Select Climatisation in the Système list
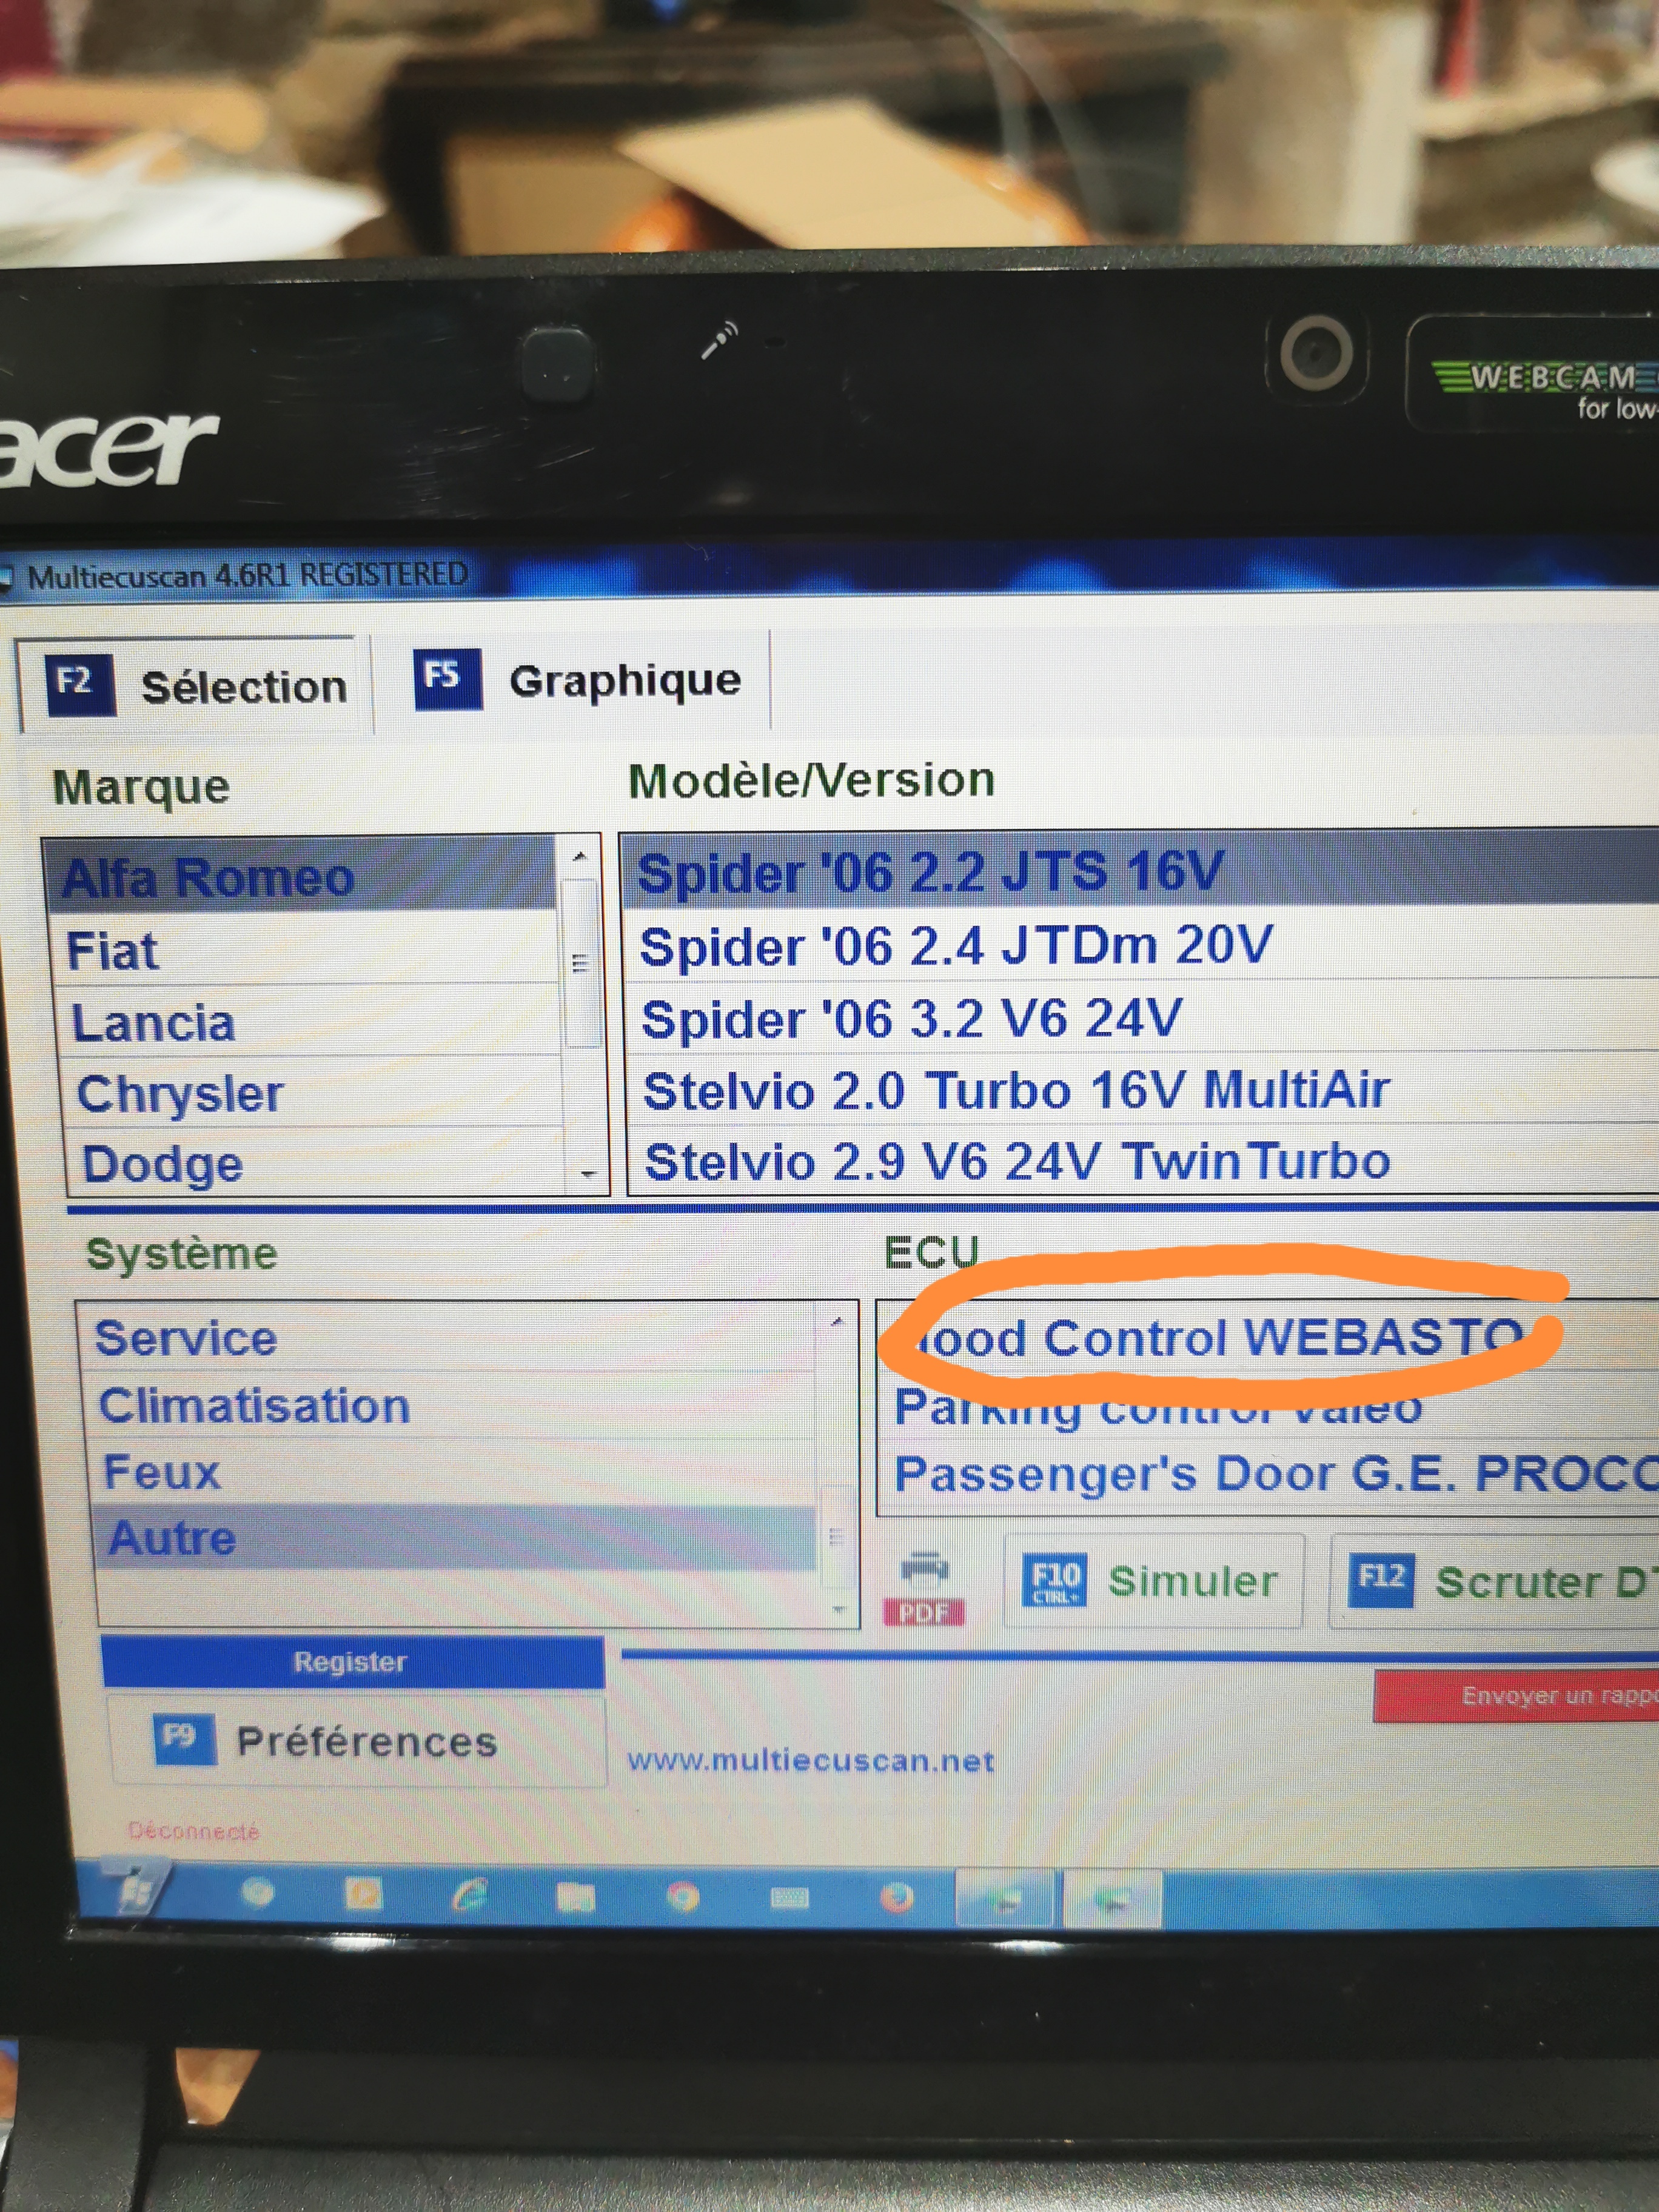The width and height of the screenshot is (1659, 2212). click(255, 1405)
